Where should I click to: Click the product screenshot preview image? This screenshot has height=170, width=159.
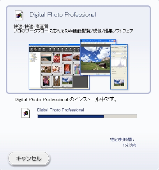click(78, 64)
